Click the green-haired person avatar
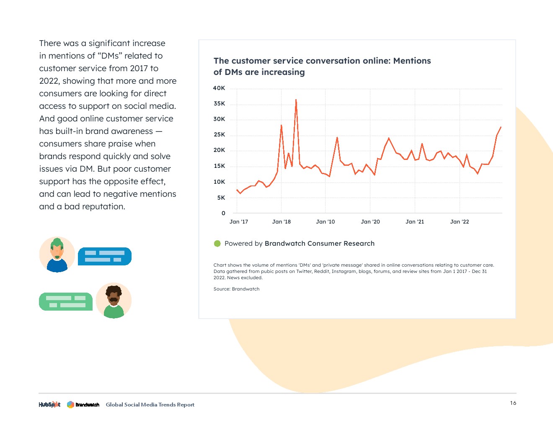The image size is (553, 427). point(57,255)
